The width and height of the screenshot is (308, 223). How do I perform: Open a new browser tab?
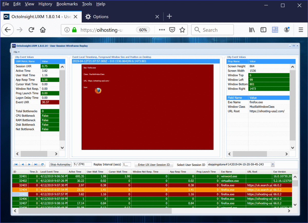(169, 16)
